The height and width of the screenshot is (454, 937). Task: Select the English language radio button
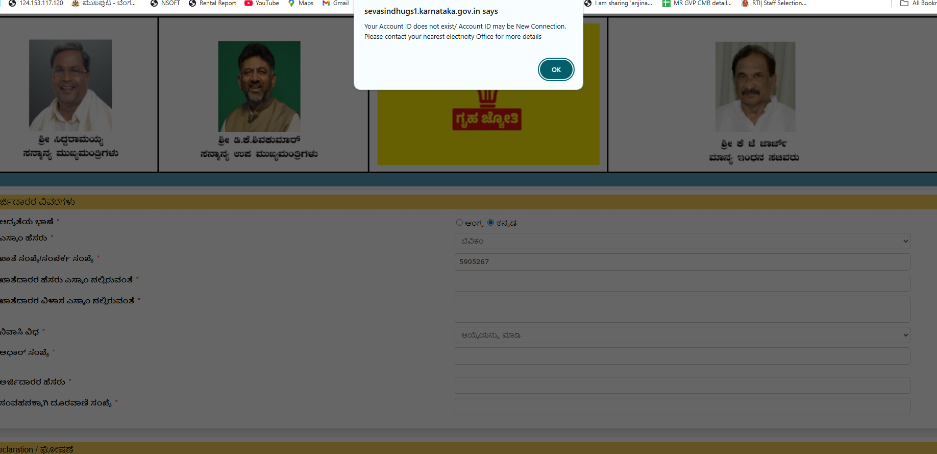click(x=459, y=223)
